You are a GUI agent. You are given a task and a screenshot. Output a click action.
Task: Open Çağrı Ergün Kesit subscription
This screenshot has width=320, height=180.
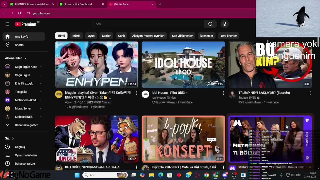coord(24,67)
